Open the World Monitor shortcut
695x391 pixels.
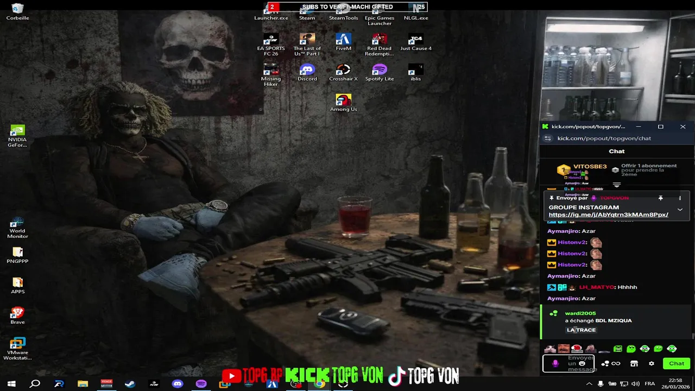coord(17,228)
